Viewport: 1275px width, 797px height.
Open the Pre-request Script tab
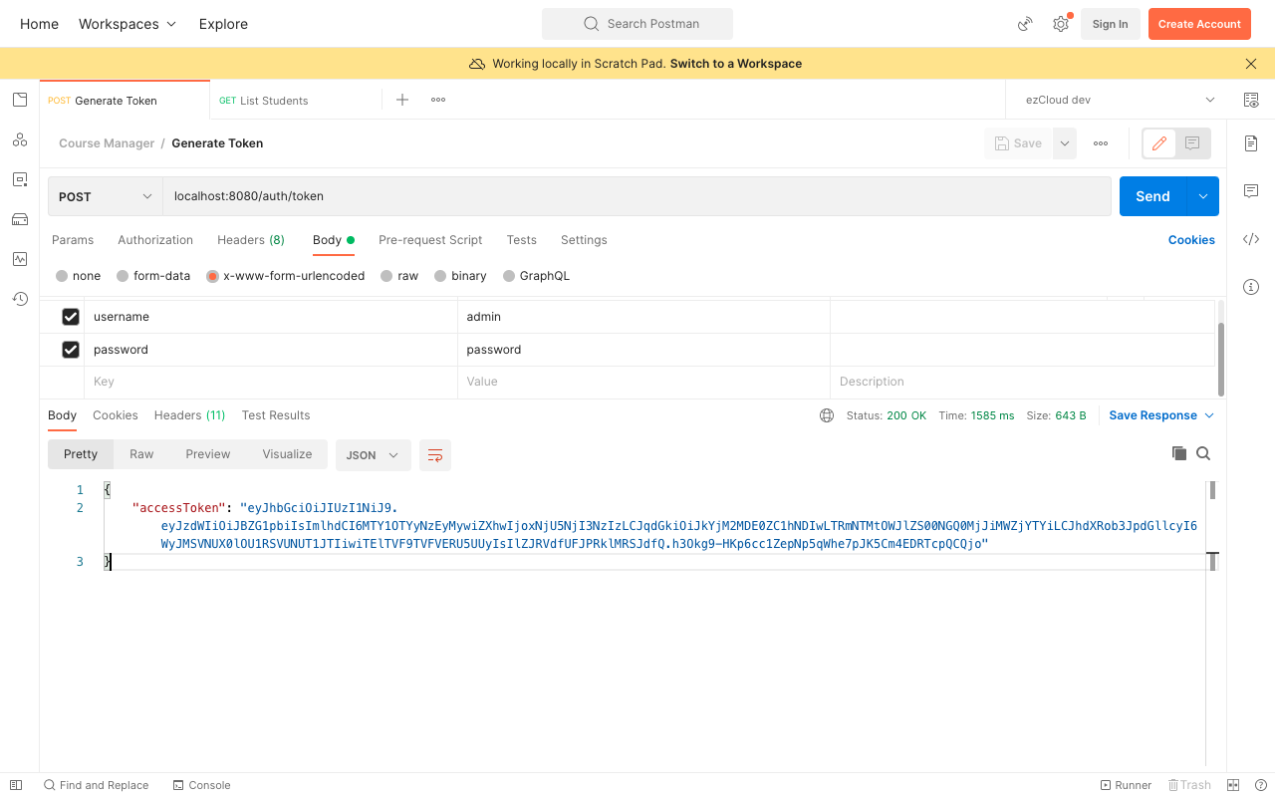pyautogui.click(x=430, y=240)
